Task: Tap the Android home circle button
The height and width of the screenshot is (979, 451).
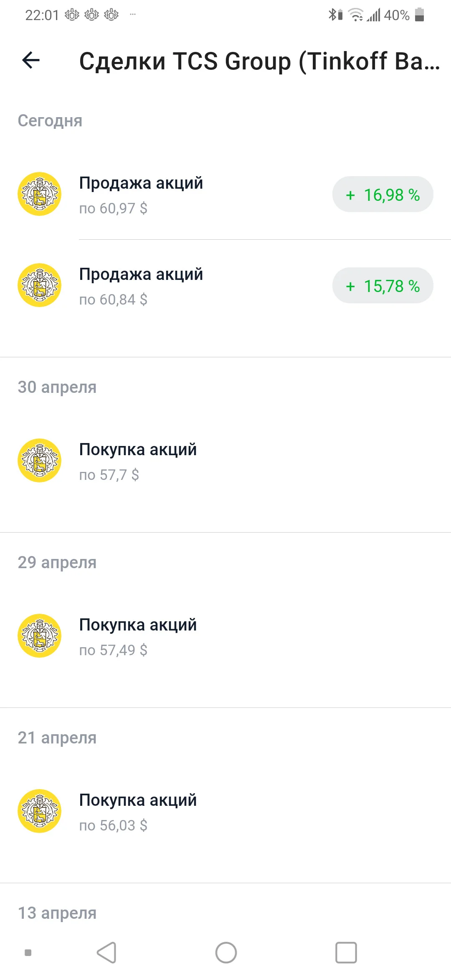Action: tap(226, 953)
